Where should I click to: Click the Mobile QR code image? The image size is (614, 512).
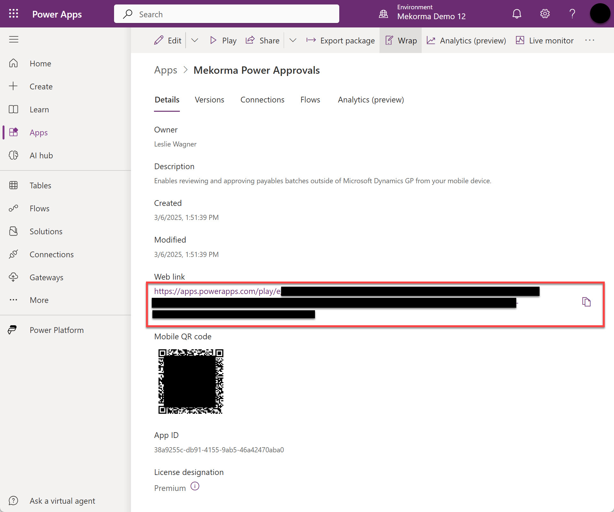(191, 381)
